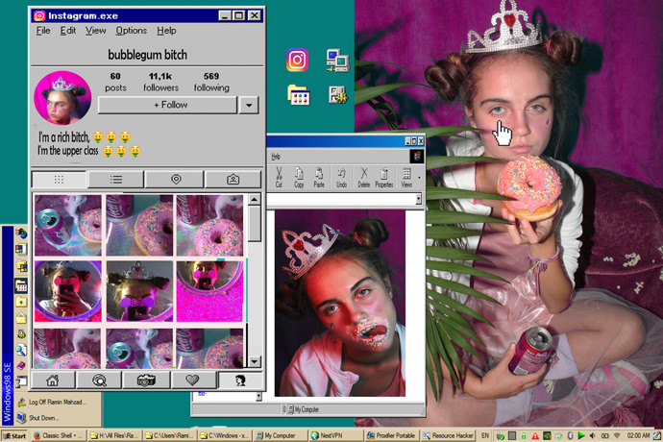Click the Delete toolbar icon
Image resolution: width=663 pixels, height=442 pixels.
coord(364,178)
